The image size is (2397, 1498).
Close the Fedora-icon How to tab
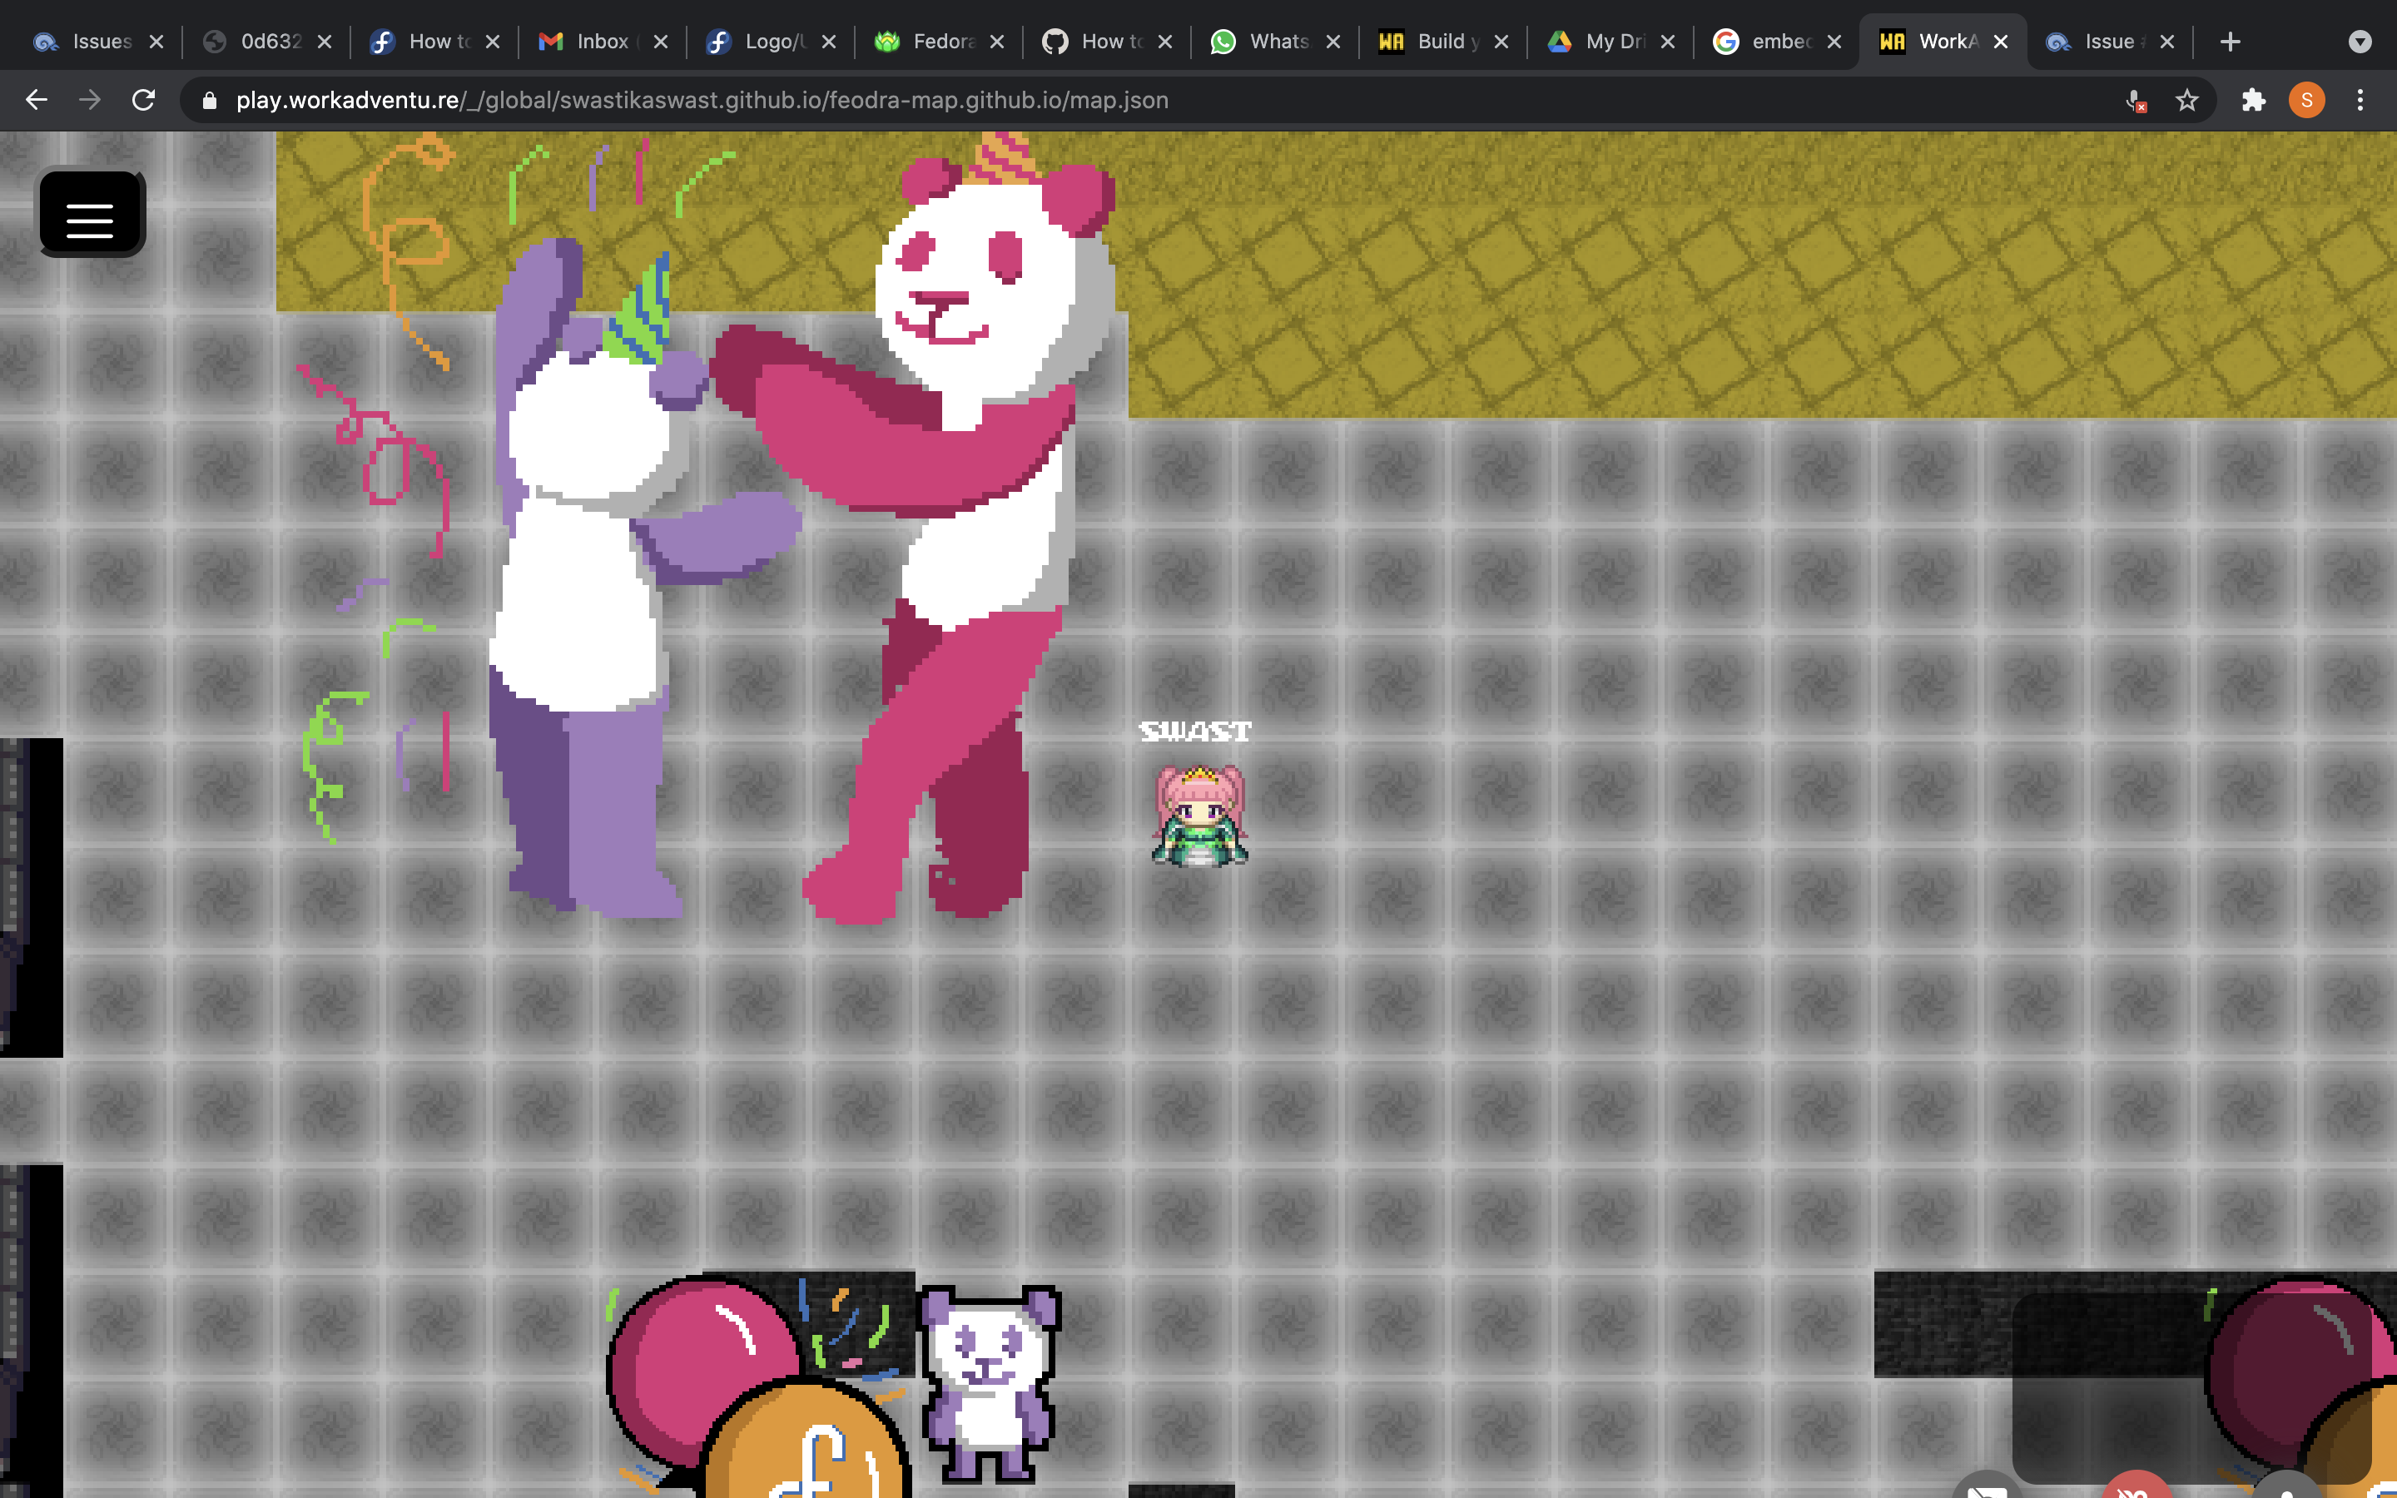[x=492, y=42]
